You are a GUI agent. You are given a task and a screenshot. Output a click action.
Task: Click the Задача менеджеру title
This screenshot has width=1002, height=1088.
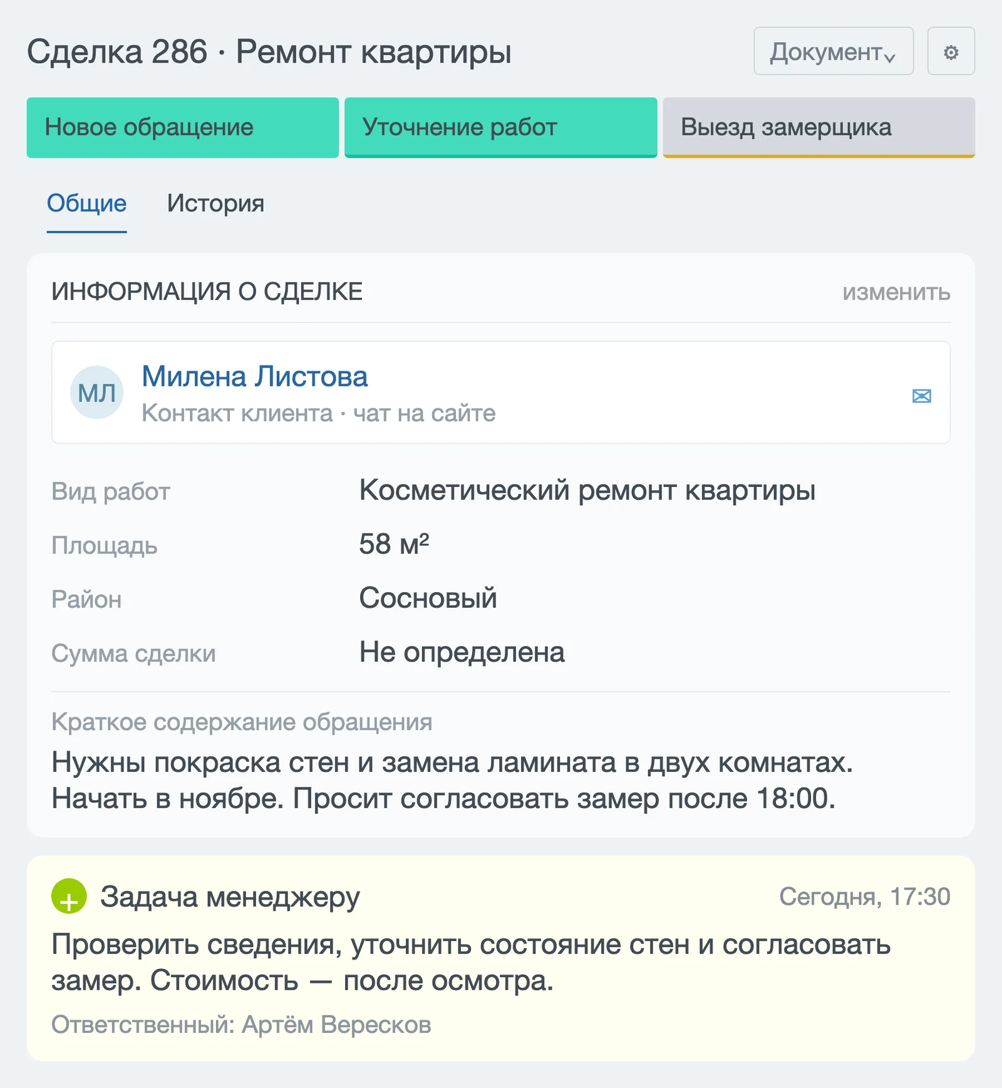pos(230,896)
